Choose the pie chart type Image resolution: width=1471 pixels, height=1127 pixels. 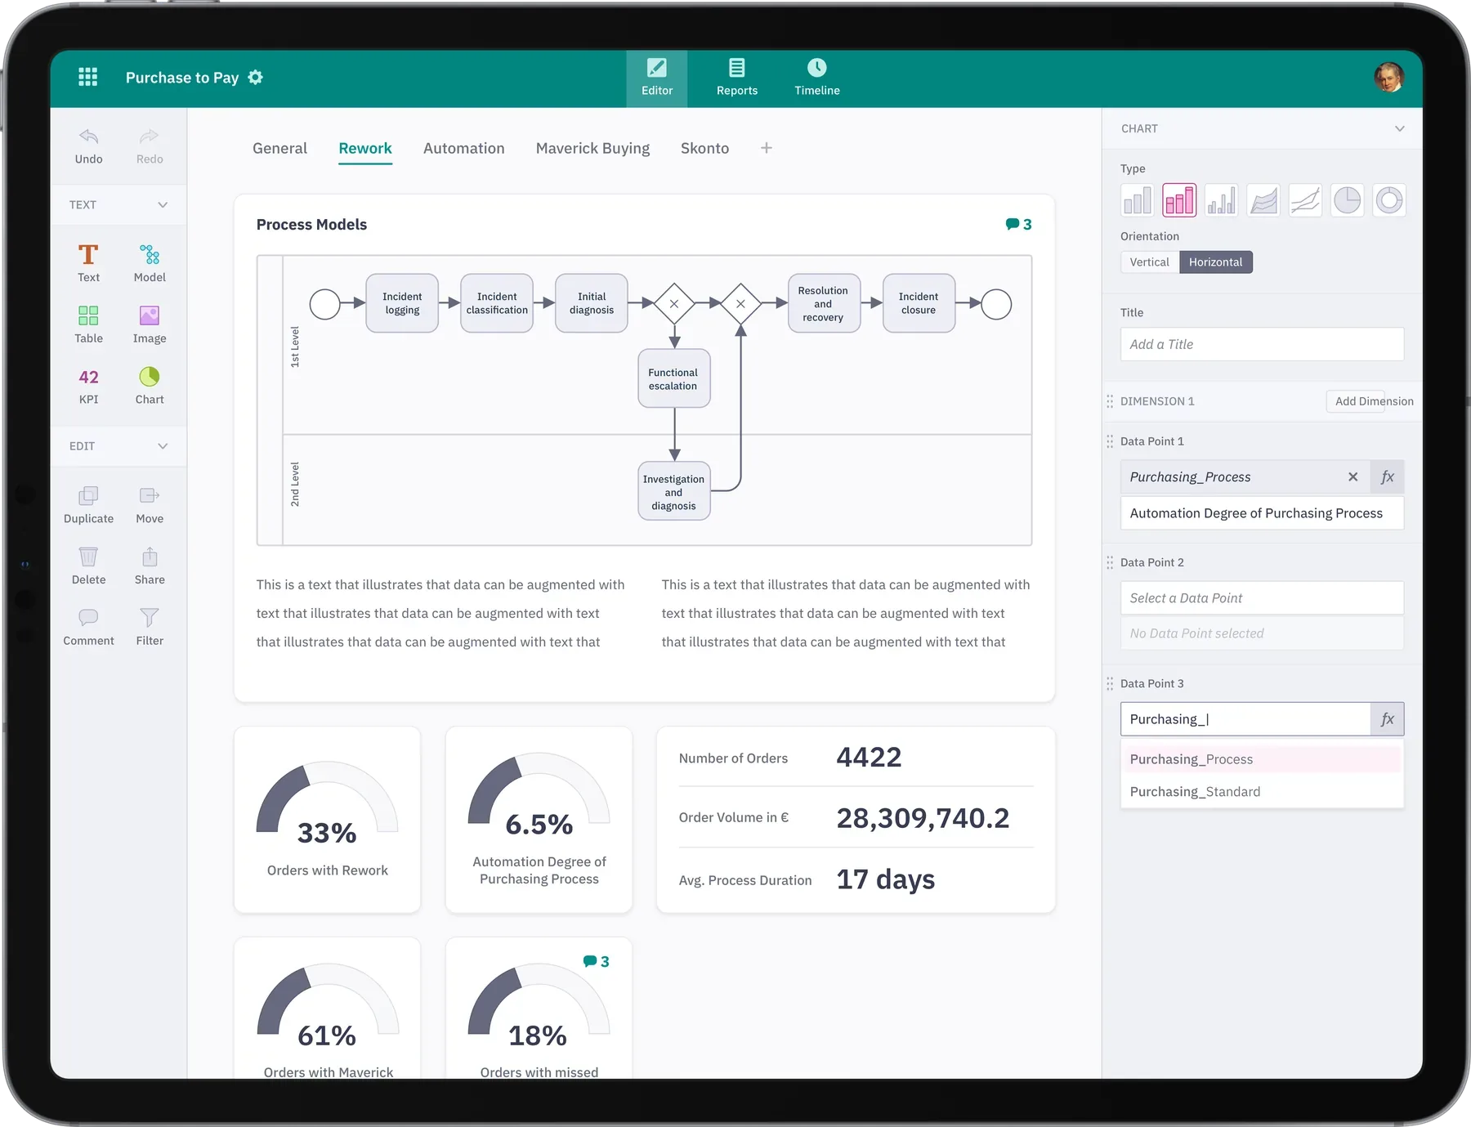(1347, 200)
